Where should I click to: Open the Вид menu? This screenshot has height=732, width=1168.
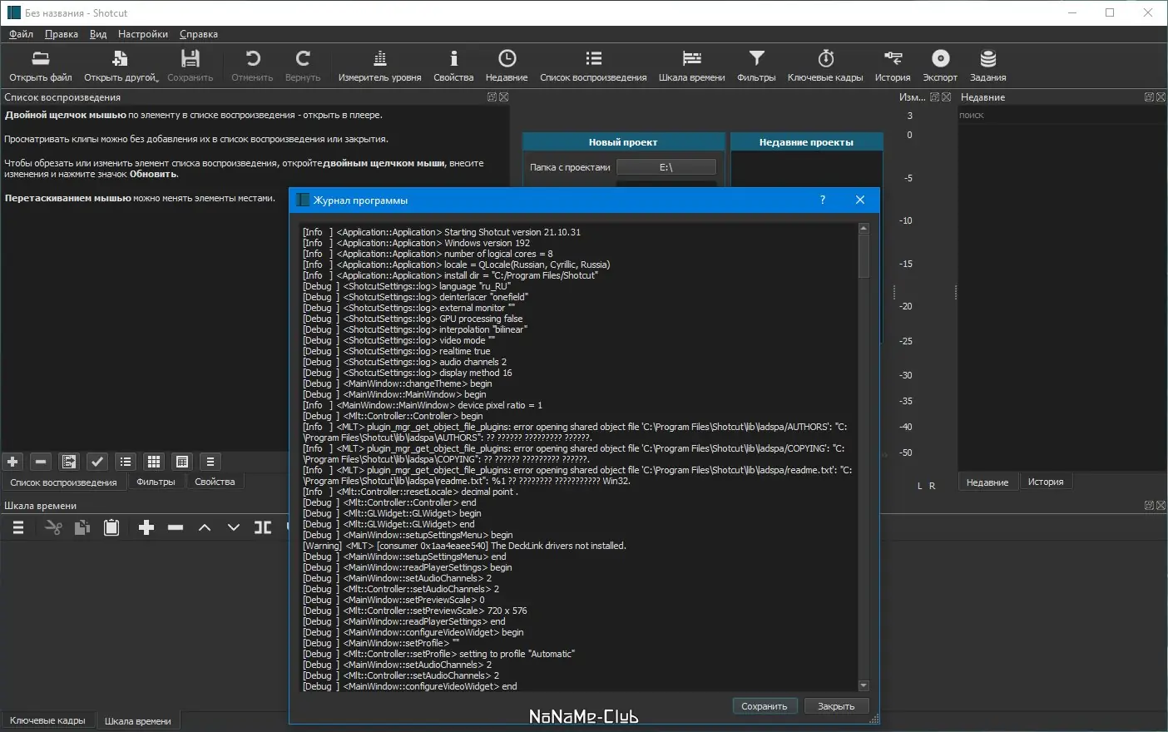pyautogui.click(x=98, y=34)
